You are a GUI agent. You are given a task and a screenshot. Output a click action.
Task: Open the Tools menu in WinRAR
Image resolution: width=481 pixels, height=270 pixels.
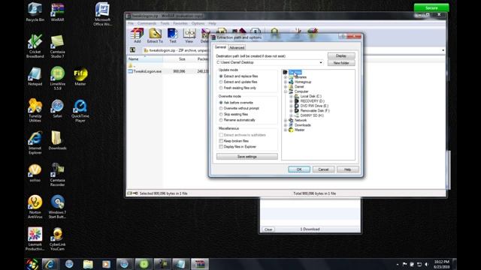pyautogui.click(x=165, y=23)
